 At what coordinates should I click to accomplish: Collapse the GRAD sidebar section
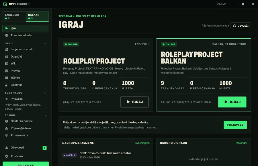click(45, 44)
